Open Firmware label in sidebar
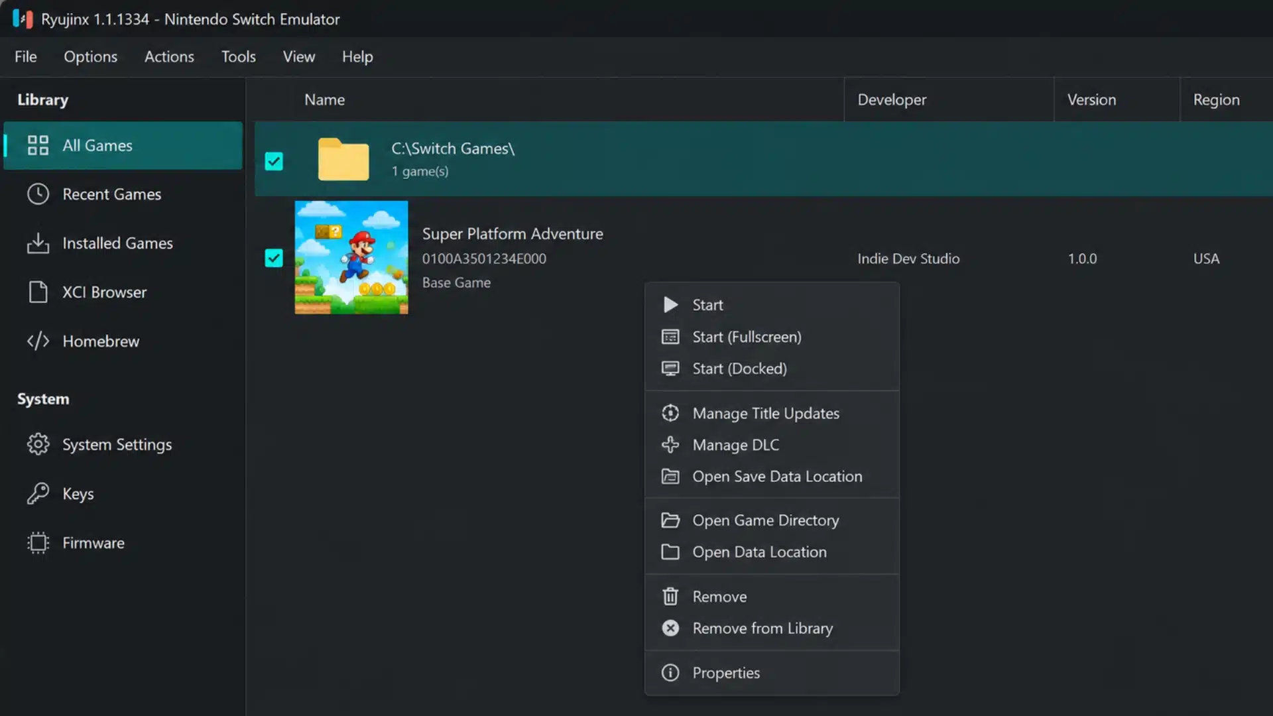This screenshot has height=716, width=1273. tap(93, 542)
